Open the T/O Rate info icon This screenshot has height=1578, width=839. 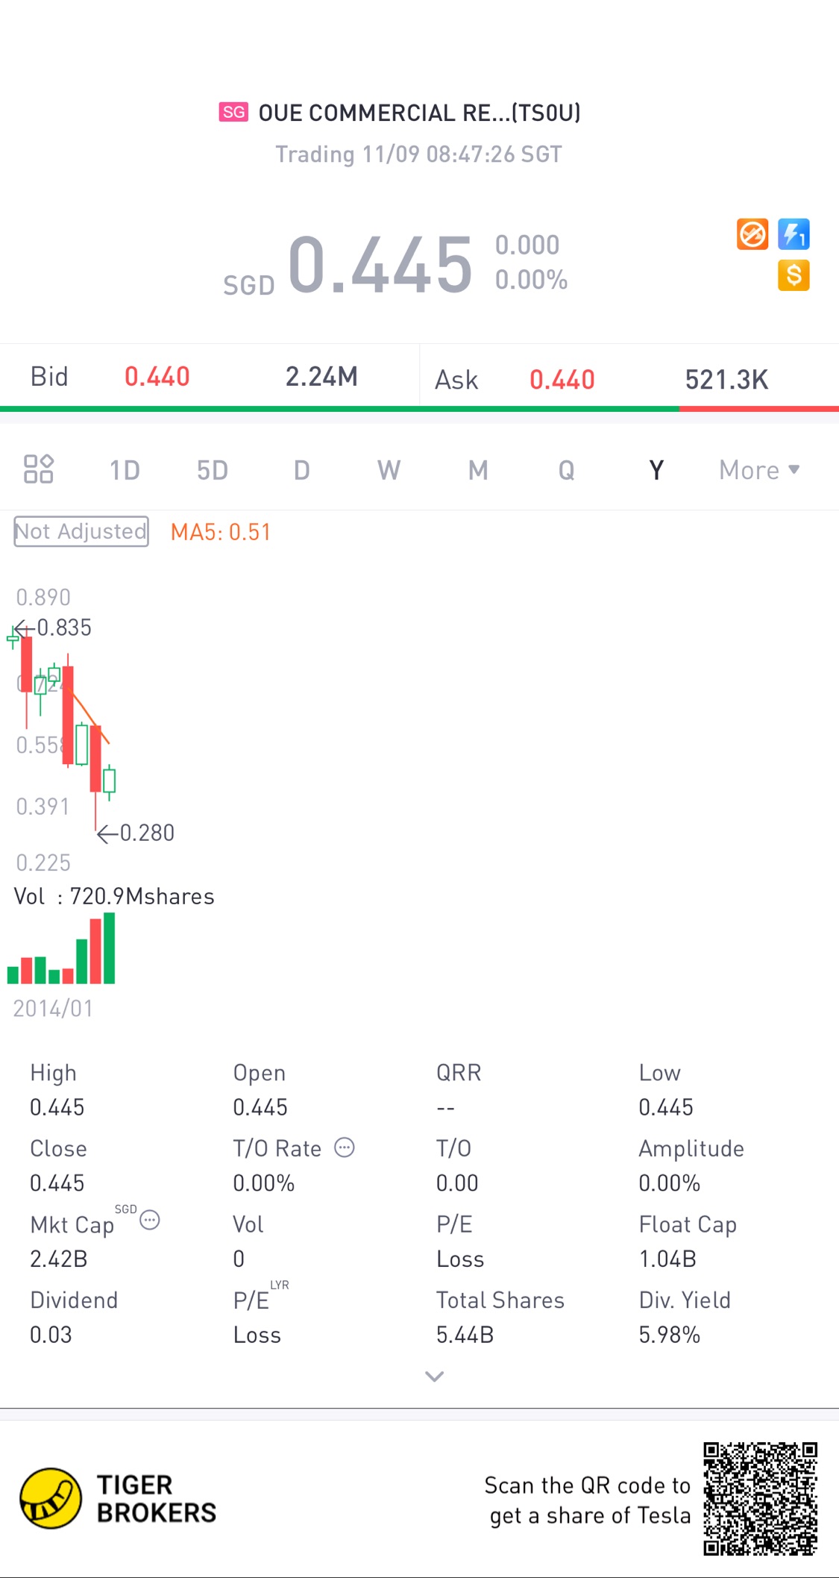click(345, 1148)
